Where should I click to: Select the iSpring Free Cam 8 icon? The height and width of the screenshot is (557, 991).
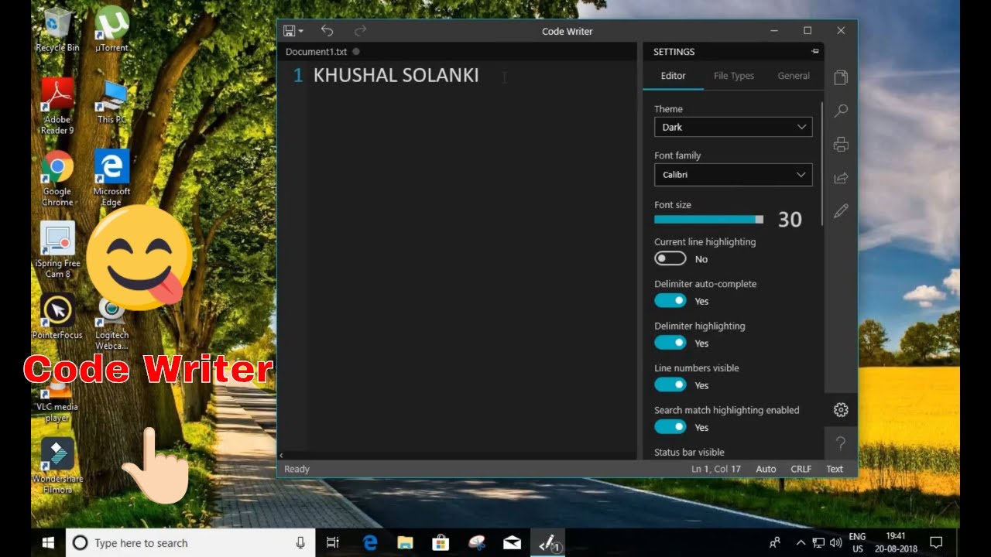(57, 251)
